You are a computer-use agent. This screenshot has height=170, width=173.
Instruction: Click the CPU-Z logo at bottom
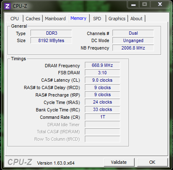pyautogui.click(x=20, y=162)
